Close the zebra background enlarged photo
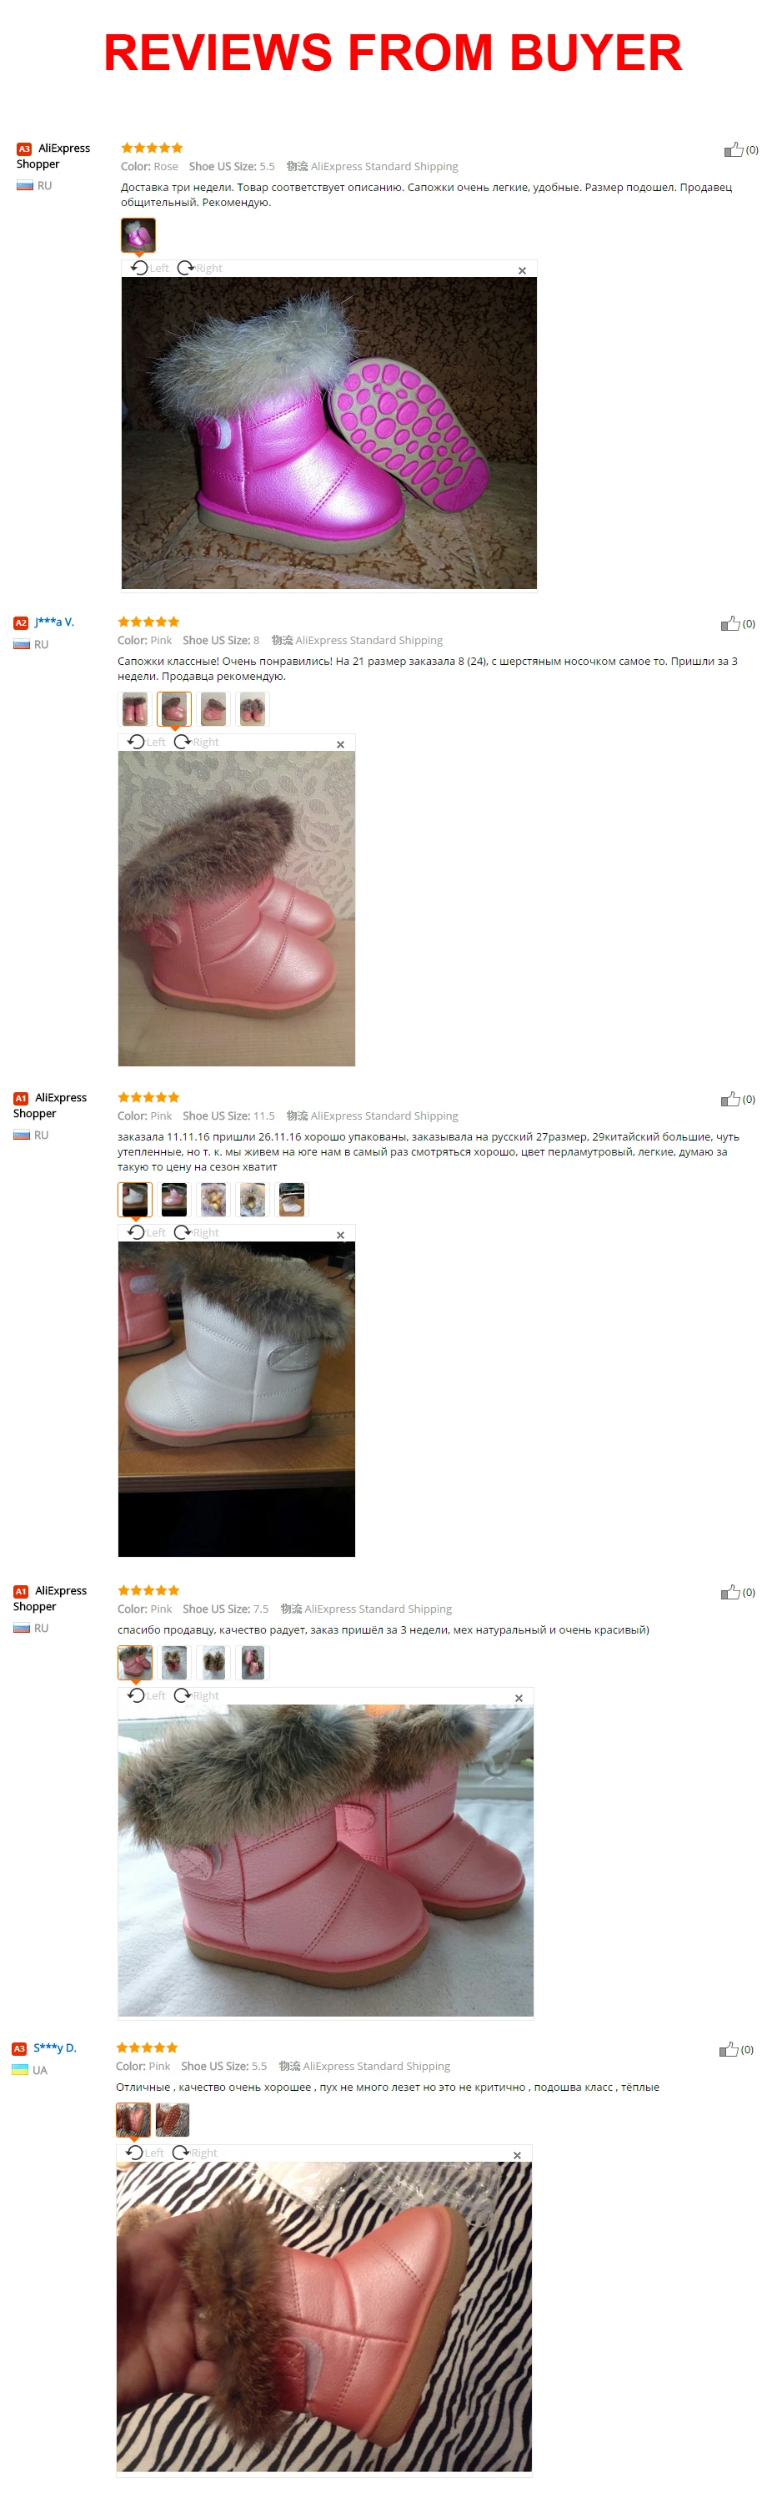Image resolution: width=767 pixels, height=2503 pixels. click(x=517, y=2155)
